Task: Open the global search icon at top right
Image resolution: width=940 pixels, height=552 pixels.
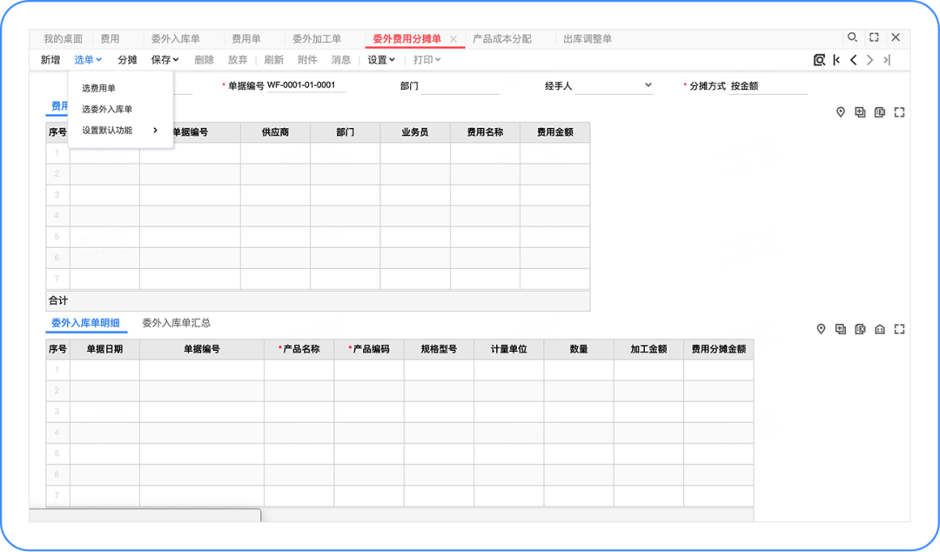Action: 853,37
